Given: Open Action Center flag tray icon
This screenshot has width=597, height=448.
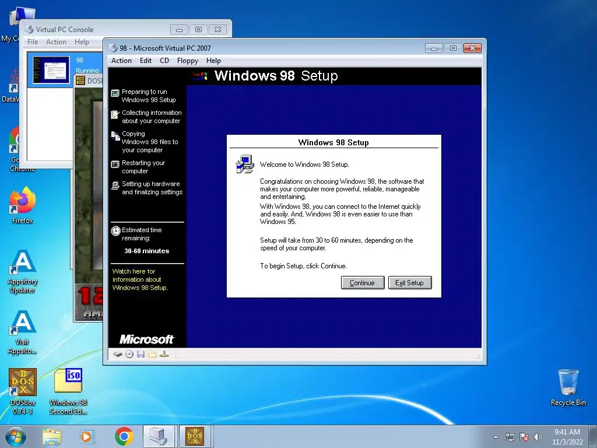Looking at the screenshot, I should [x=524, y=437].
